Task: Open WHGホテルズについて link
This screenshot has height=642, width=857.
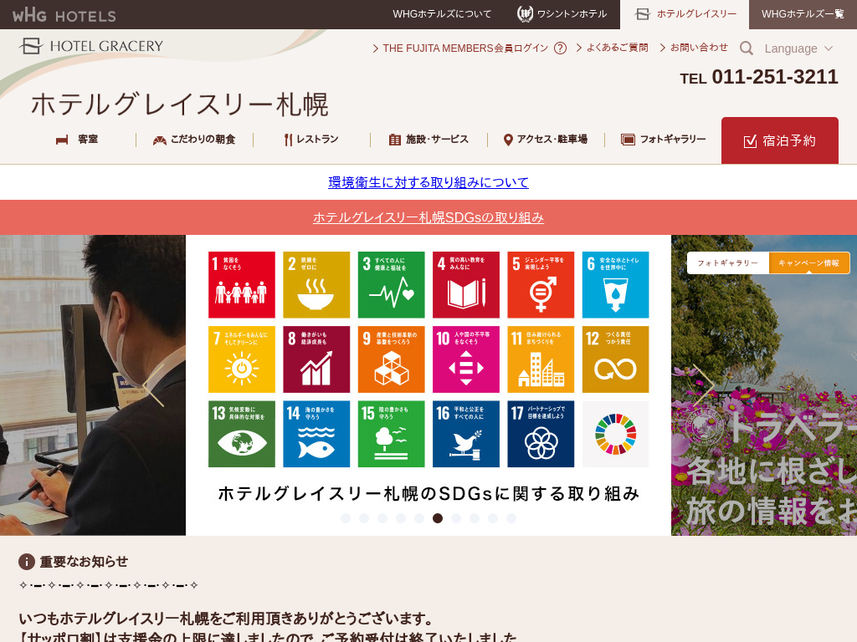Action: (442, 14)
